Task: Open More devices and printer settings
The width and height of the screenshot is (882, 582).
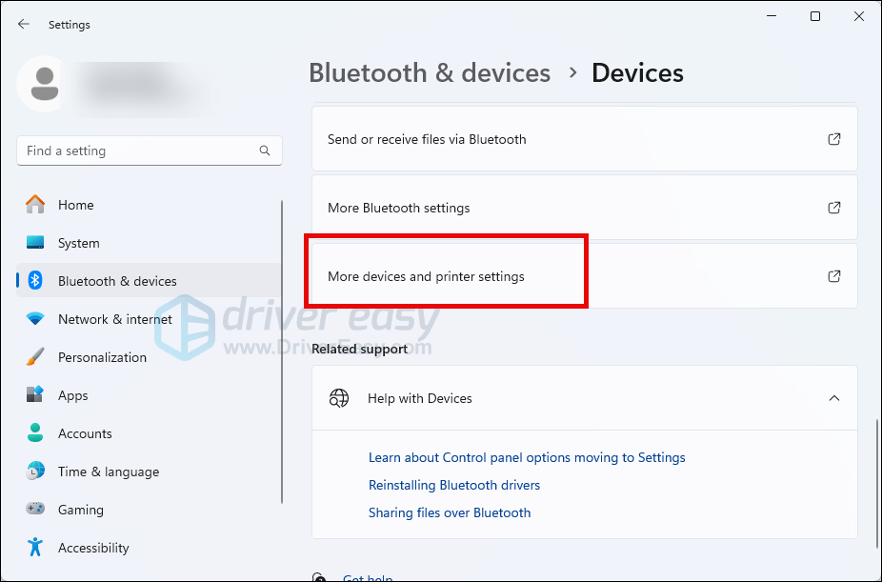Action: coord(426,276)
